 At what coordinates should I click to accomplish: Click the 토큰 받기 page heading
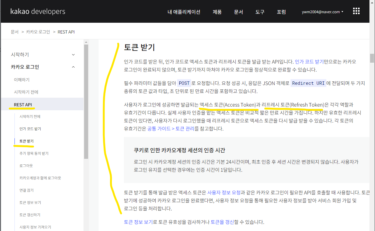[x=139, y=47]
